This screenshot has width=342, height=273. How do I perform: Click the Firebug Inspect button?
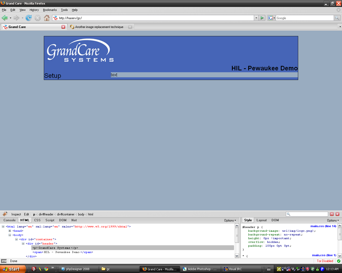tap(16, 214)
